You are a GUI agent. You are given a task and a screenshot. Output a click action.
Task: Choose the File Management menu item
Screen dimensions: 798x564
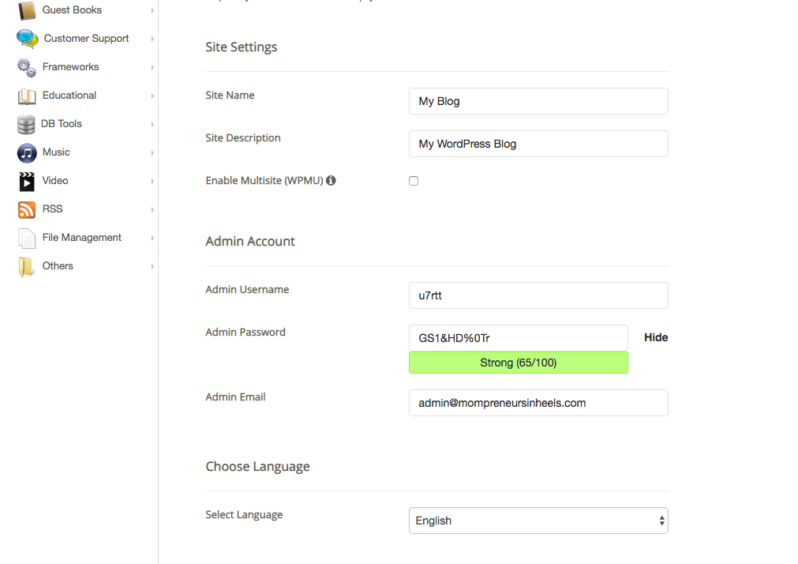(x=81, y=238)
